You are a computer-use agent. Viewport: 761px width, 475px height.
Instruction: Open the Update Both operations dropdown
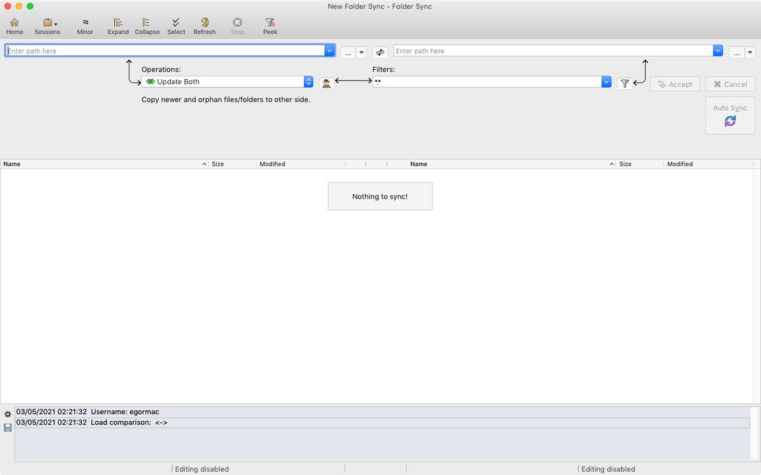308,82
